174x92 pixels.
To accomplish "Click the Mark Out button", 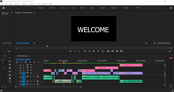I will coord(79,51).
